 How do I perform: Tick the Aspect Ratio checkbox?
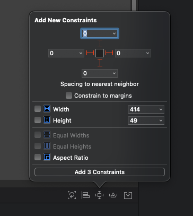pos(38,157)
